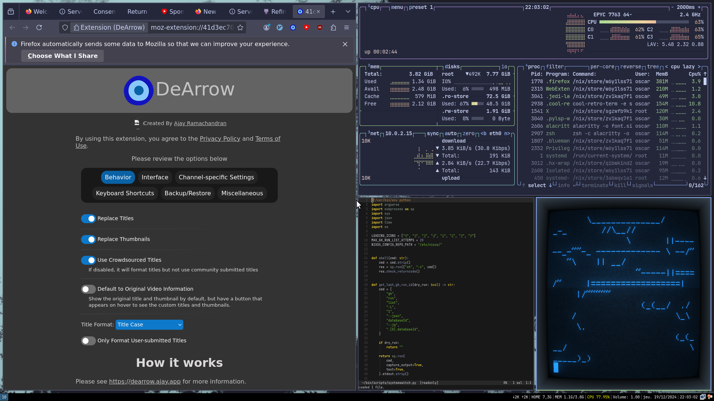Click the Vimium extension toolbar icon
Viewport: 714px width, 401px height.
click(280, 27)
